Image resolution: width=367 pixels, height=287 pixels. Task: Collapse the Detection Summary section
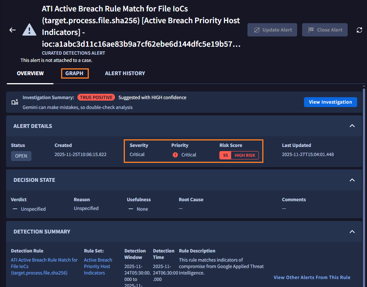point(352,232)
